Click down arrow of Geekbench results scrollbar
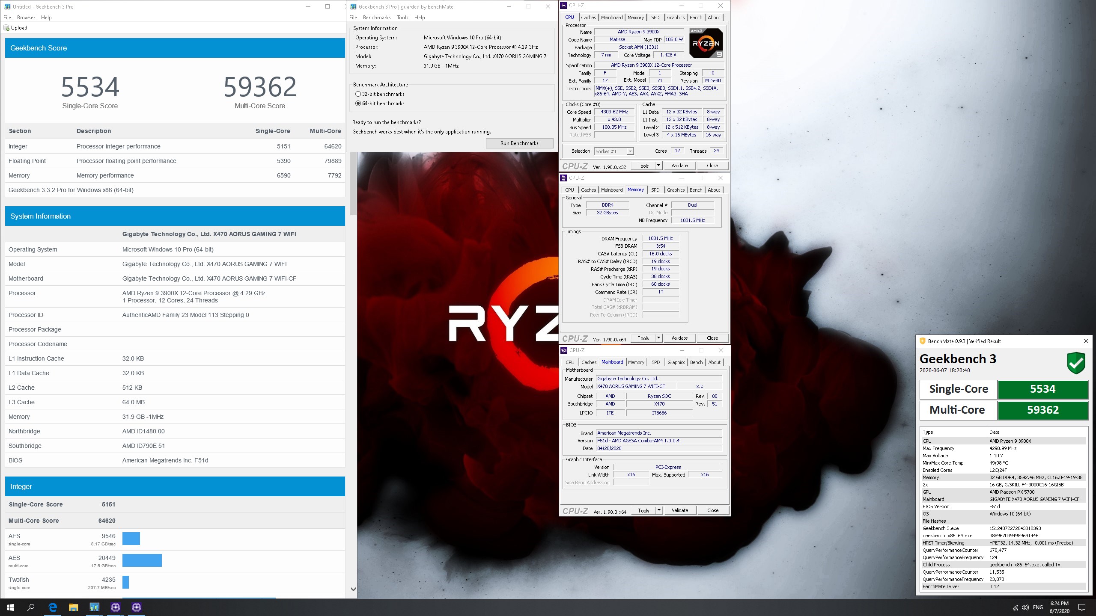The image size is (1096, 616). [x=353, y=589]
